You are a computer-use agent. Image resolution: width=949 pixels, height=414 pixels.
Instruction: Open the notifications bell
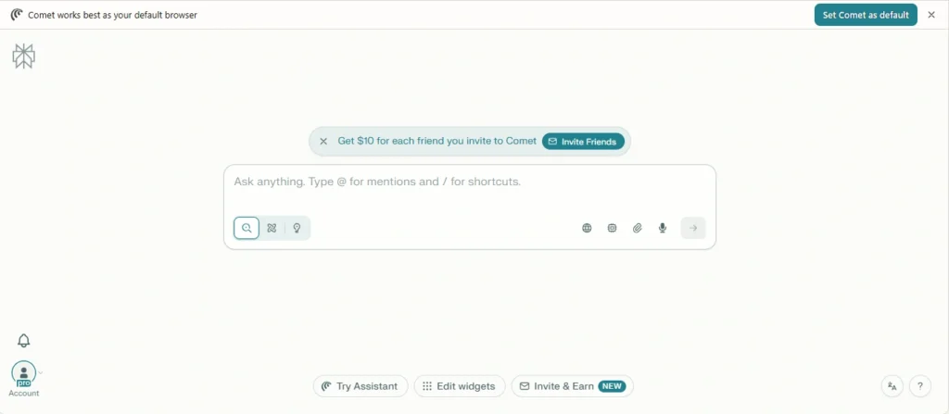[23, 341]
